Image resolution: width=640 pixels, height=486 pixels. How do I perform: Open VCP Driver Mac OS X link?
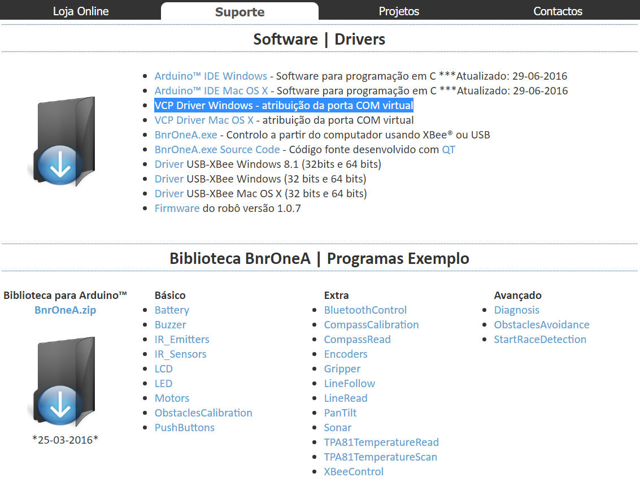[x=204, y=120]
